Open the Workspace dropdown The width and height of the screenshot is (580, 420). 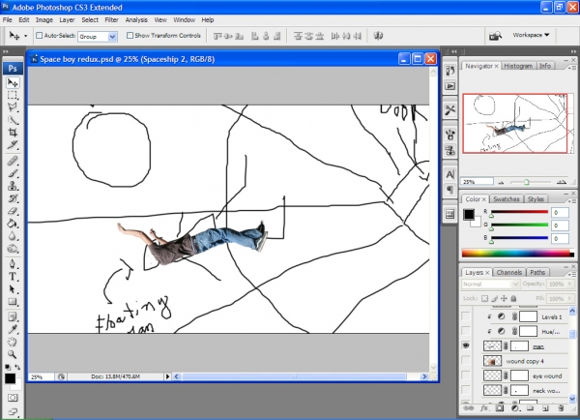(x=531, y=35)
